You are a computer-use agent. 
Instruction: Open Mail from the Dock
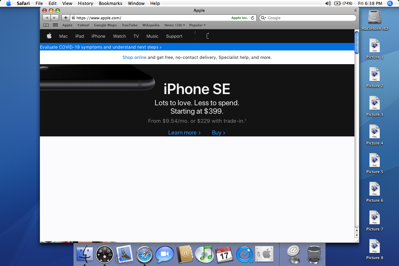[124, 254]
